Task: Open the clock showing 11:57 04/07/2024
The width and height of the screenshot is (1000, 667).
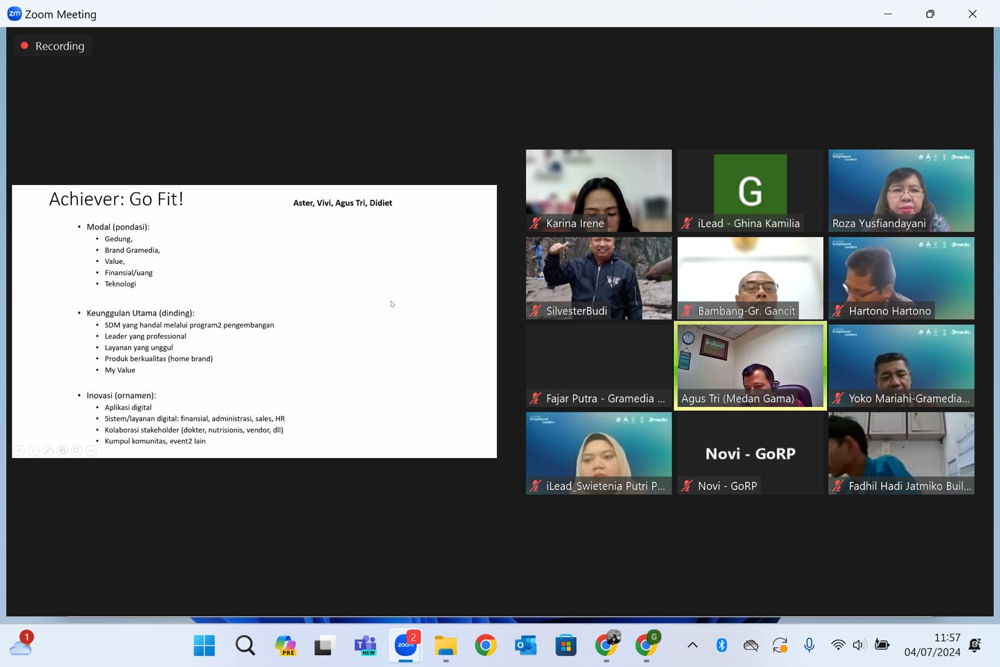Action: (x=932, y=645)
